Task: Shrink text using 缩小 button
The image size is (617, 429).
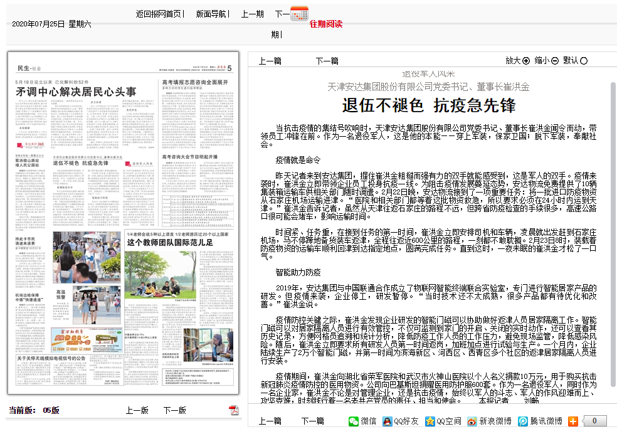Action: click(x=546, y=61)
